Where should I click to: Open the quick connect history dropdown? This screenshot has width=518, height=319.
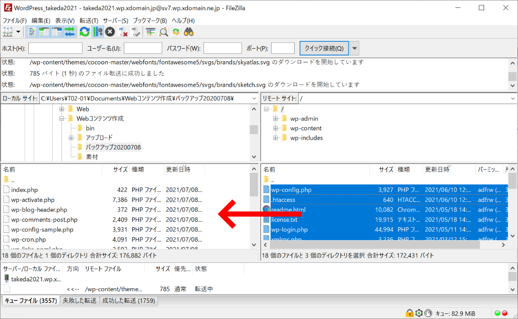[355, 48]
